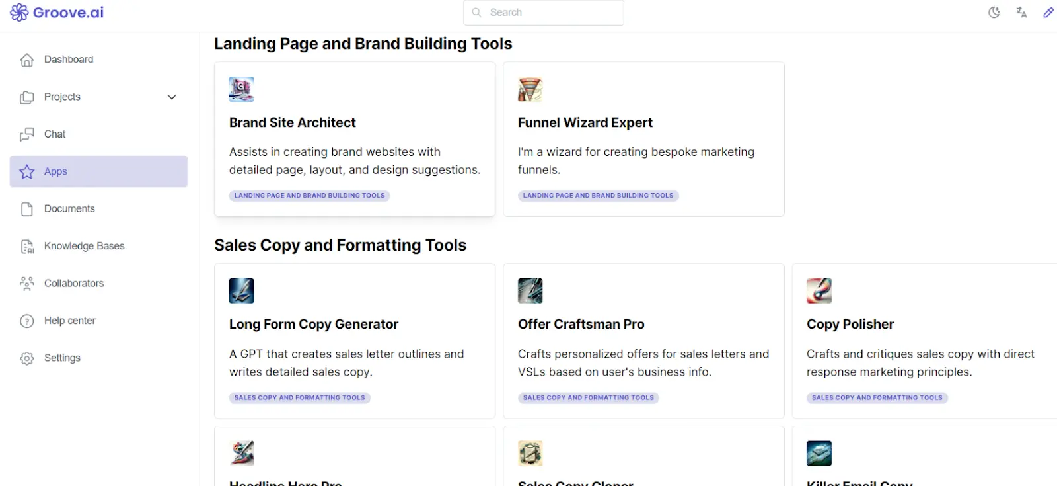The image size is (1057, 486).
Task: Open the Killer Email Copy icon
Action: (819, 454)
